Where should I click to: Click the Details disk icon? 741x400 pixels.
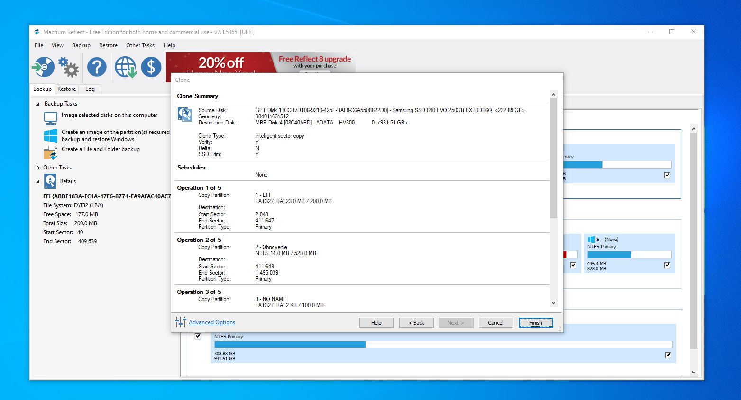click(50, 181)
